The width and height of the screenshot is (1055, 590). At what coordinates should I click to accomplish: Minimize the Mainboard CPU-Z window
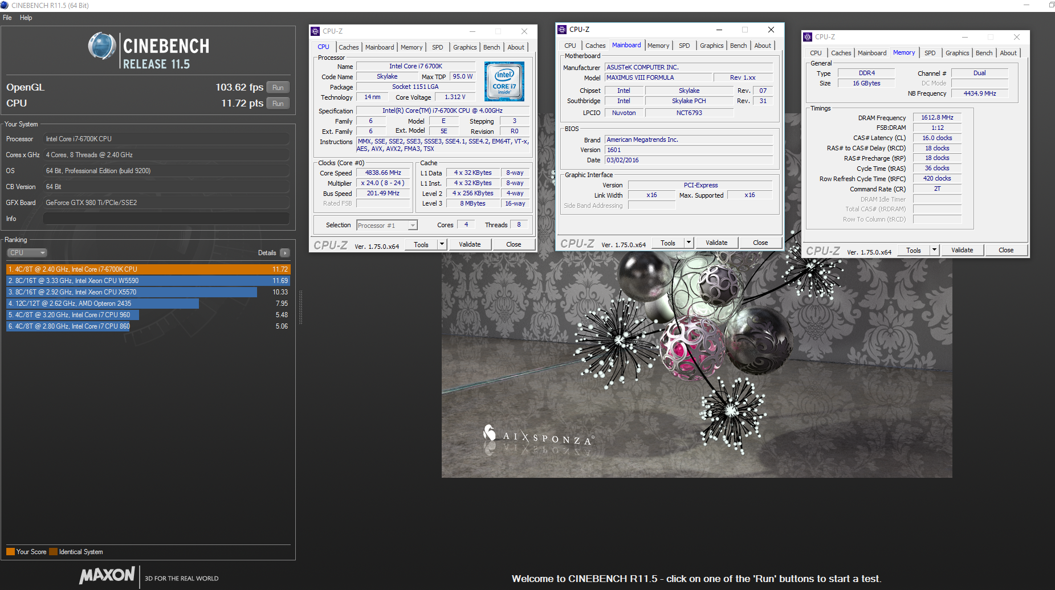click(x=719, y=30)
